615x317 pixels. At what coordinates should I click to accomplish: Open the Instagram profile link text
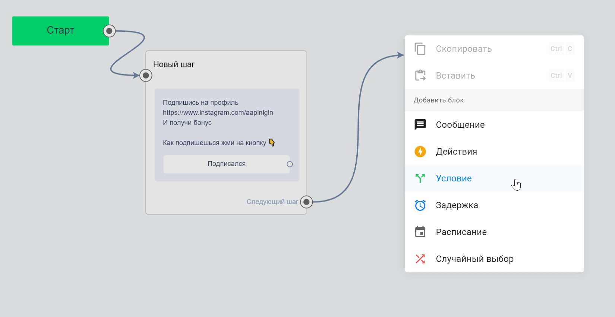[x=218, y=112]
